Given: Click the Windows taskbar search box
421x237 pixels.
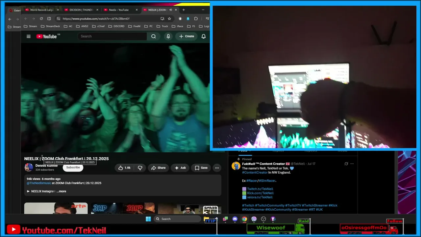Looking at the screenshot, I should click(177, 219).
